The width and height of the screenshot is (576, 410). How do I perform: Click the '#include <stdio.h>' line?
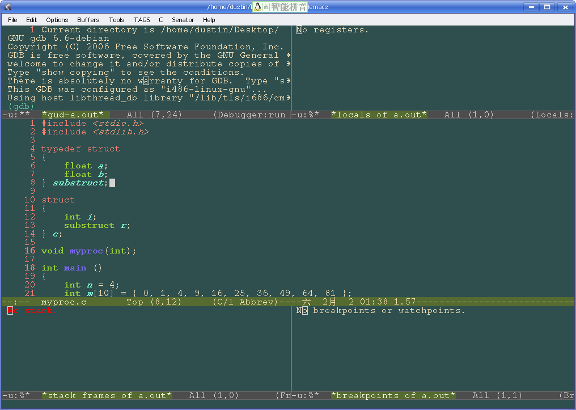92,124
